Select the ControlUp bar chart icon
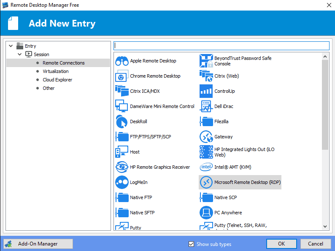 206,91
